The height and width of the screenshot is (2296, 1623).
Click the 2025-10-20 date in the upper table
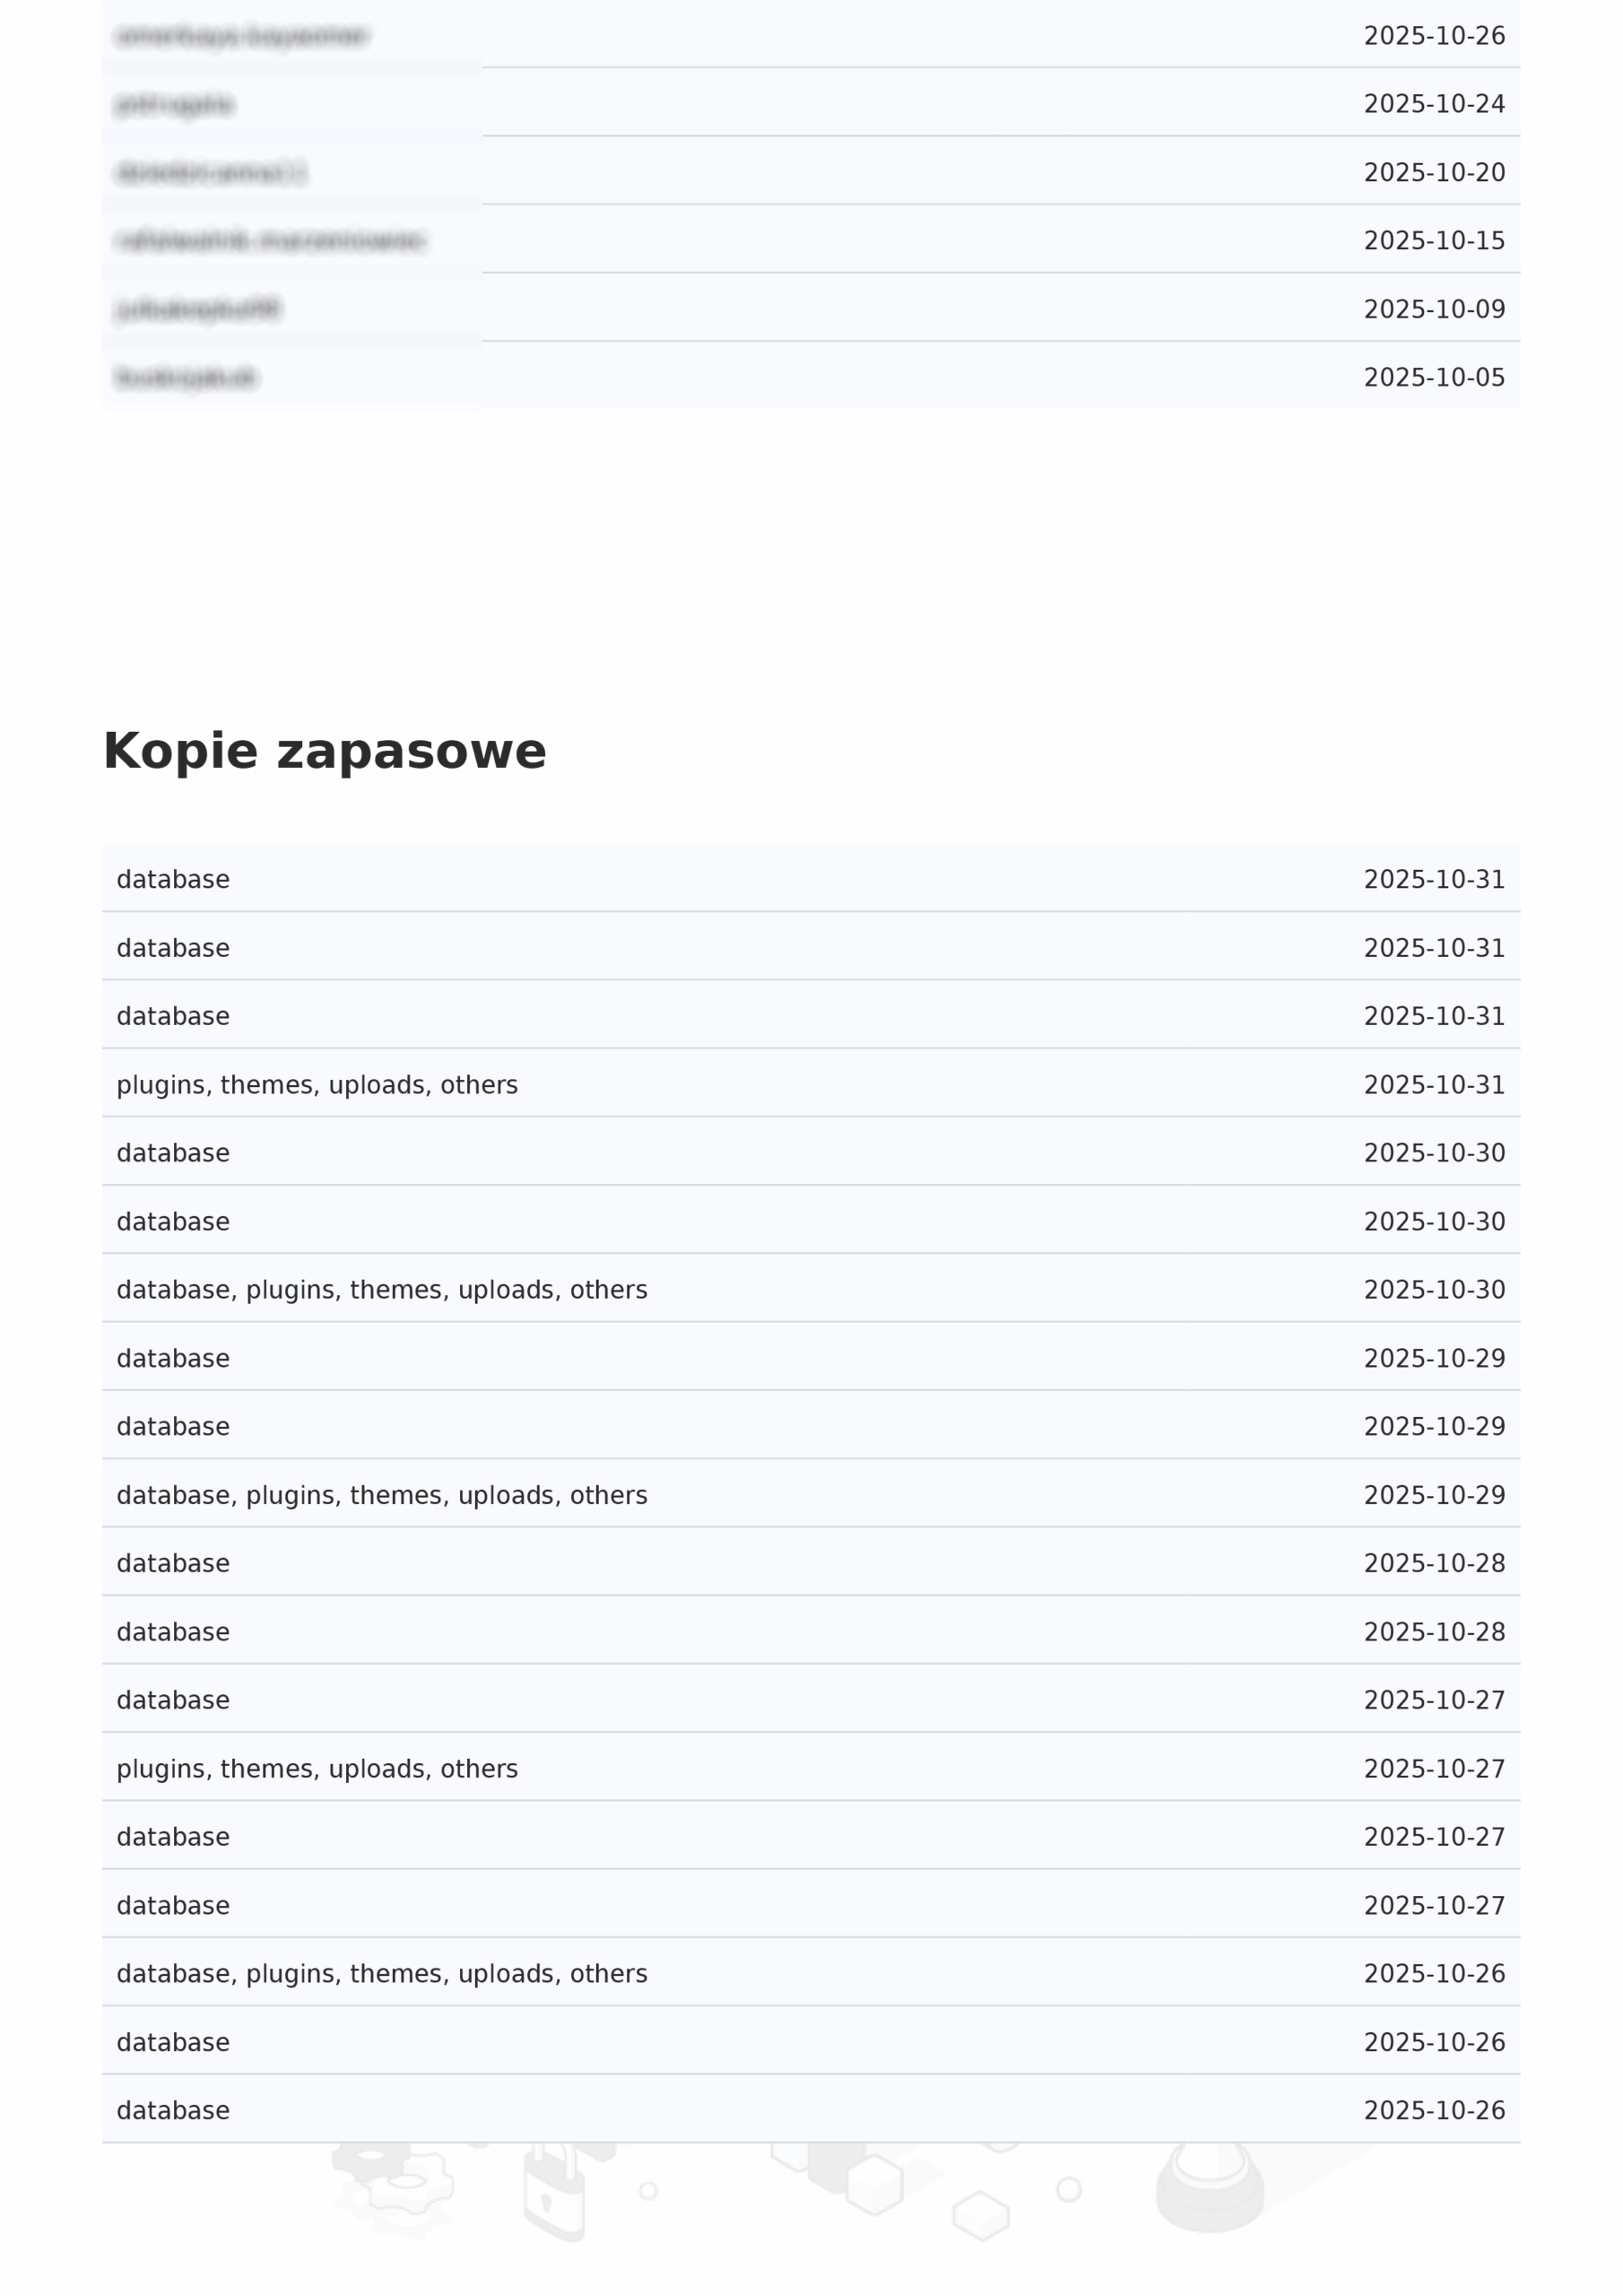(1433, 172)
